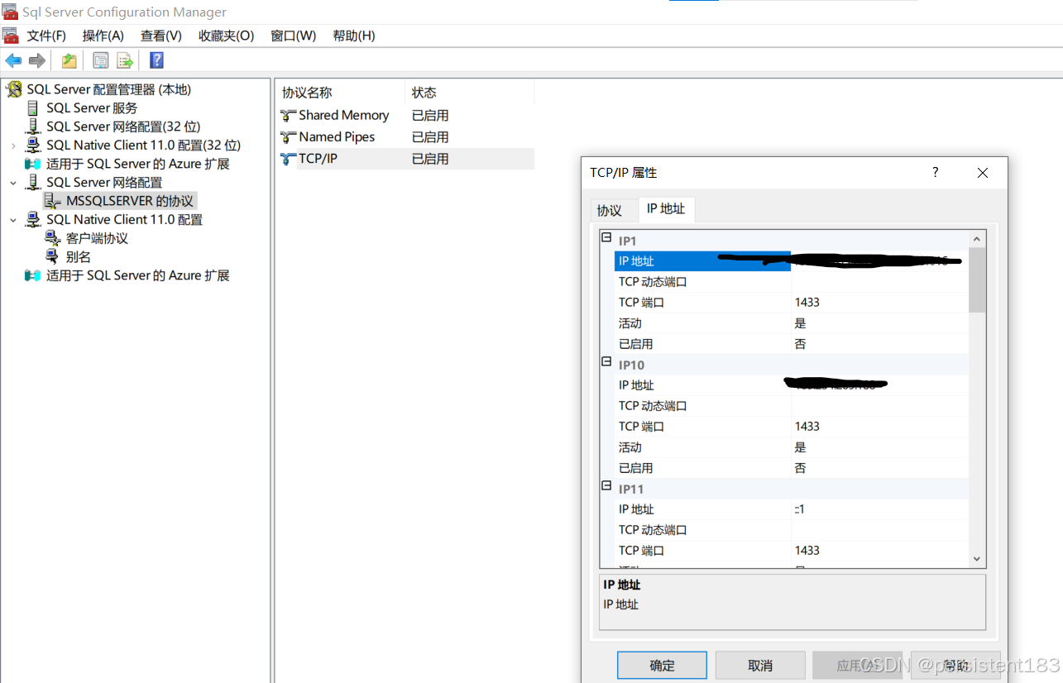Click the property grid scrollbar thumb
Viewport: 1063px width, 683px height.
(x=977, y=279)
